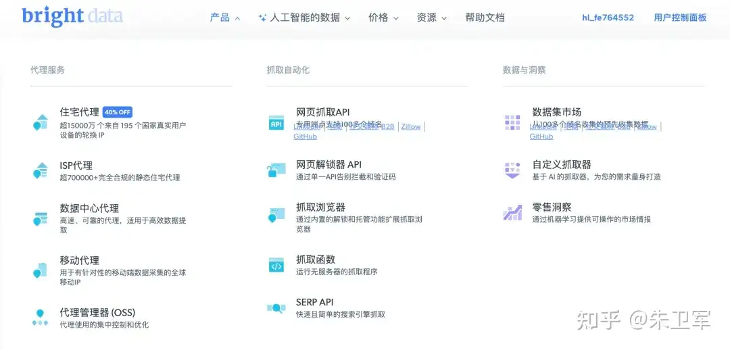
Task: Open the 住宅代理 product link
Action: click(x=79, y=112)
